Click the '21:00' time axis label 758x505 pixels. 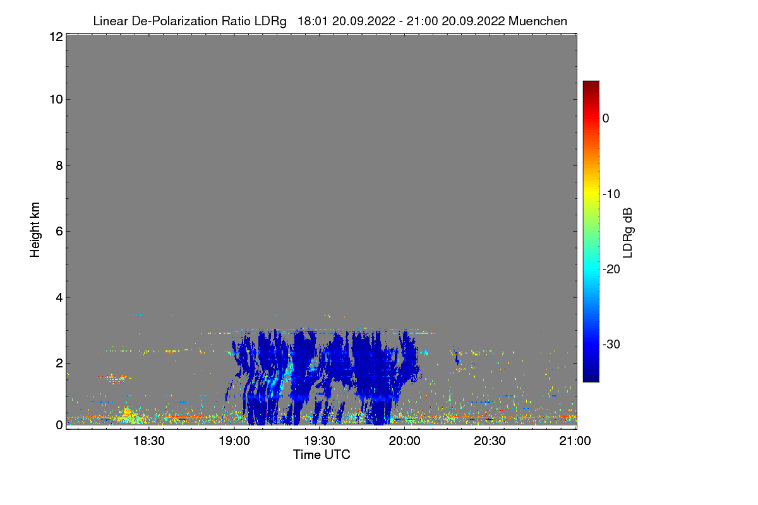pos(575,441)
